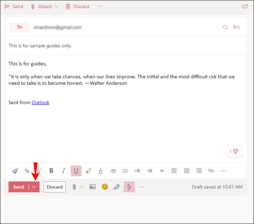The width and height of the screenshot is (254, 224).
Task: Expand the Send options dropdown arrow
Action: (x=34, y=187)
